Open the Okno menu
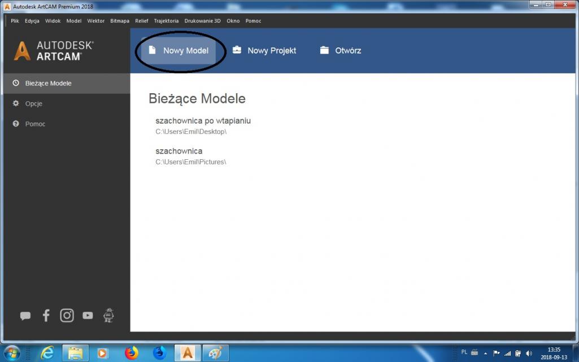The image size is (579, 362). coord(233,21)
